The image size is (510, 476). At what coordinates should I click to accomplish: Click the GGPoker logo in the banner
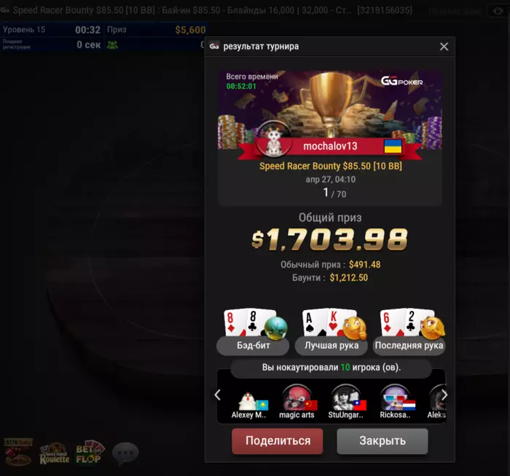click(x=401, y=81)
